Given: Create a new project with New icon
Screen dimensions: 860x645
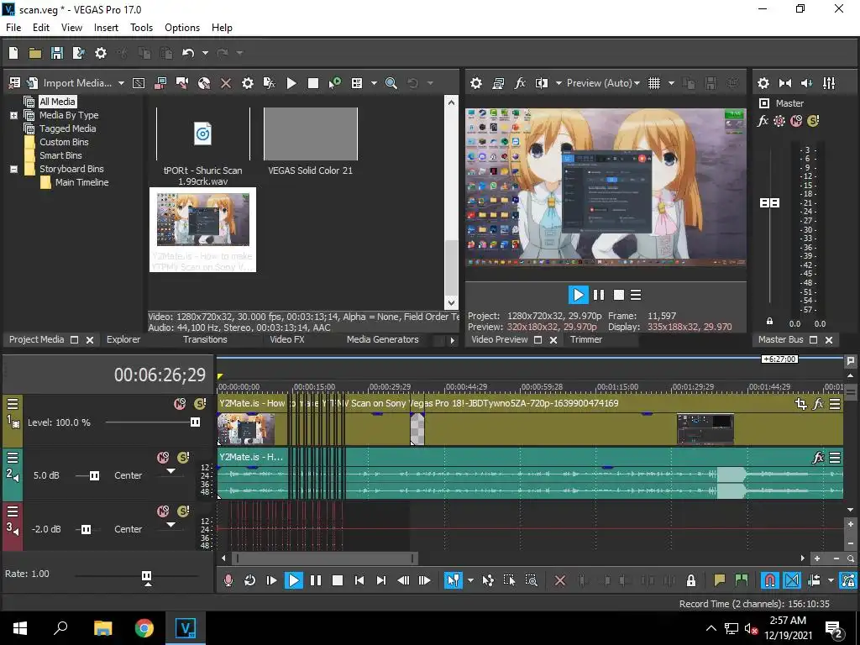Looking at the screenshot, I should pos(13,53).
